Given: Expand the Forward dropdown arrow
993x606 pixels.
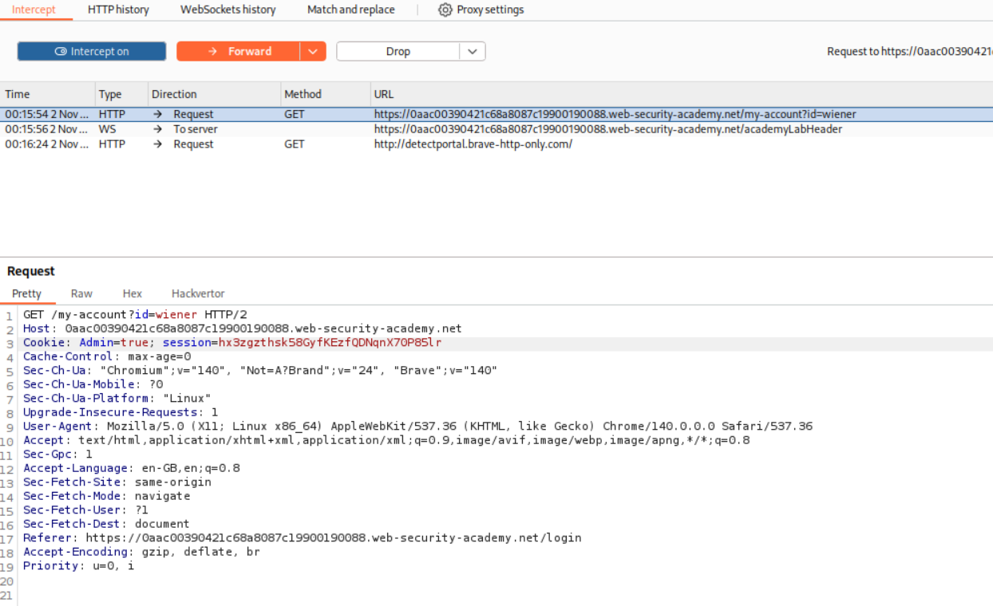Looking at the screenshot, I should pyautogui.click(x=313, y=51).
